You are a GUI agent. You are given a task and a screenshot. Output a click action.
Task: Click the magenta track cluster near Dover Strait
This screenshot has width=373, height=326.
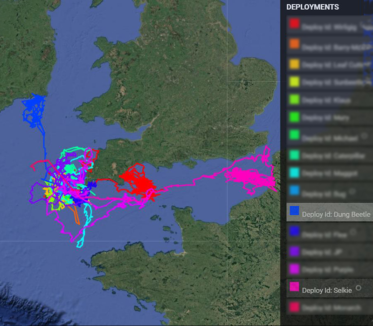(x=251, y=177)
